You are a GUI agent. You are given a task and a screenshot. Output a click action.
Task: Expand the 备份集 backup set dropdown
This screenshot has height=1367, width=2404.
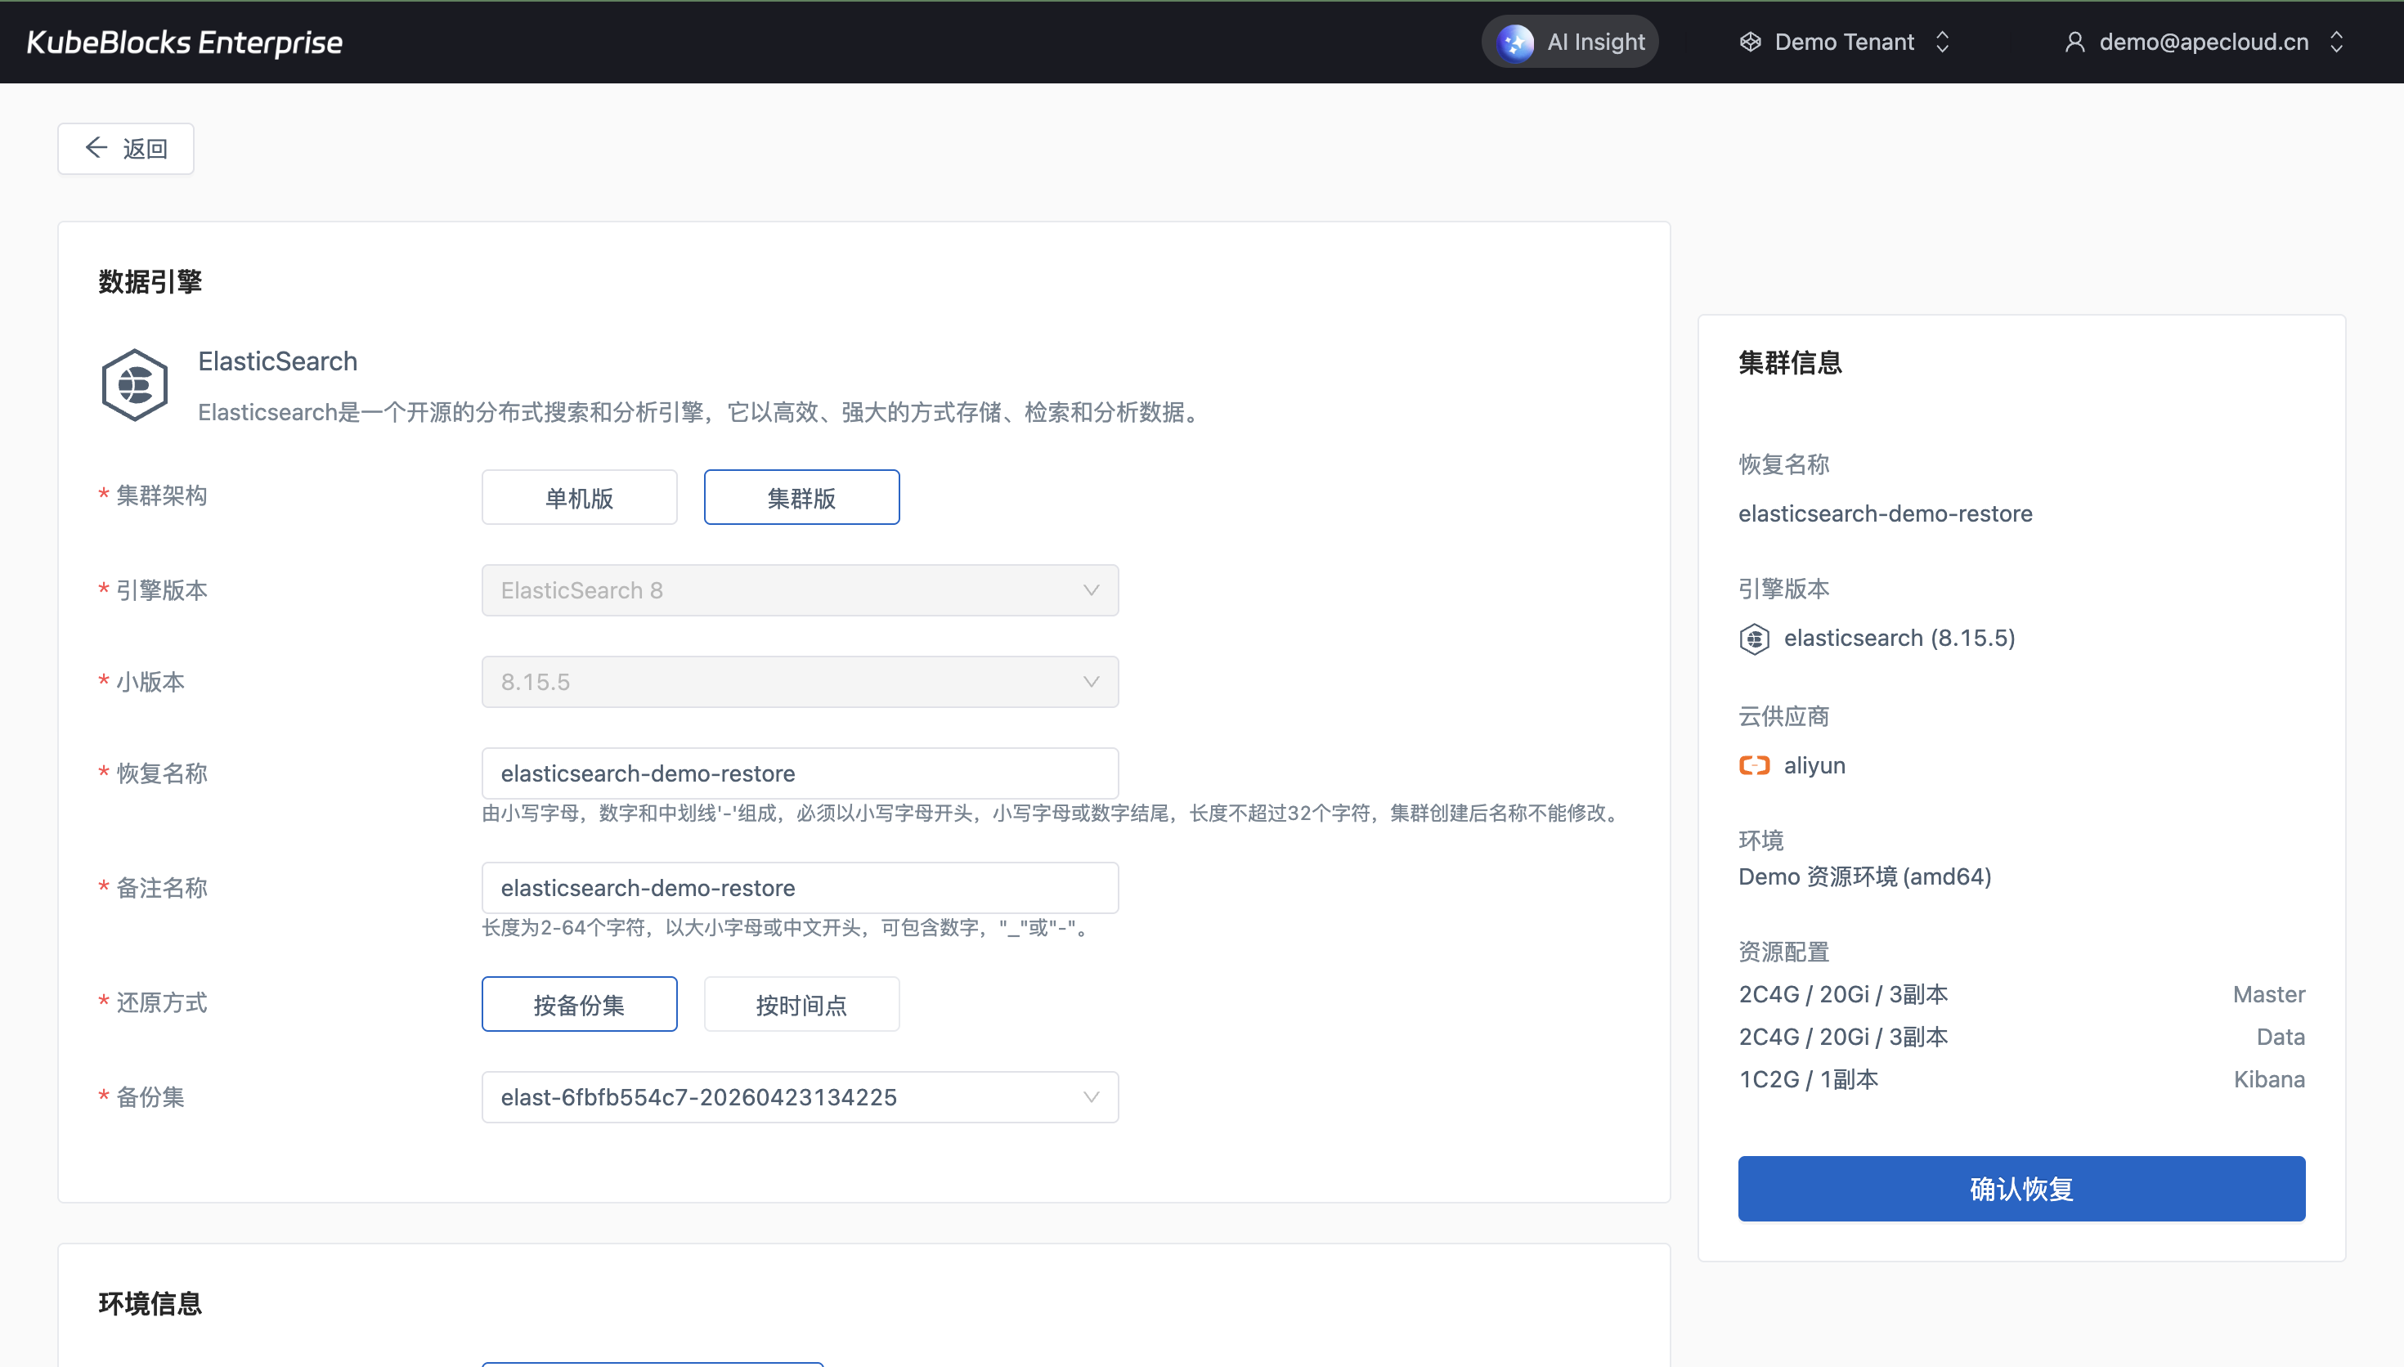[x=800, y=1096]
